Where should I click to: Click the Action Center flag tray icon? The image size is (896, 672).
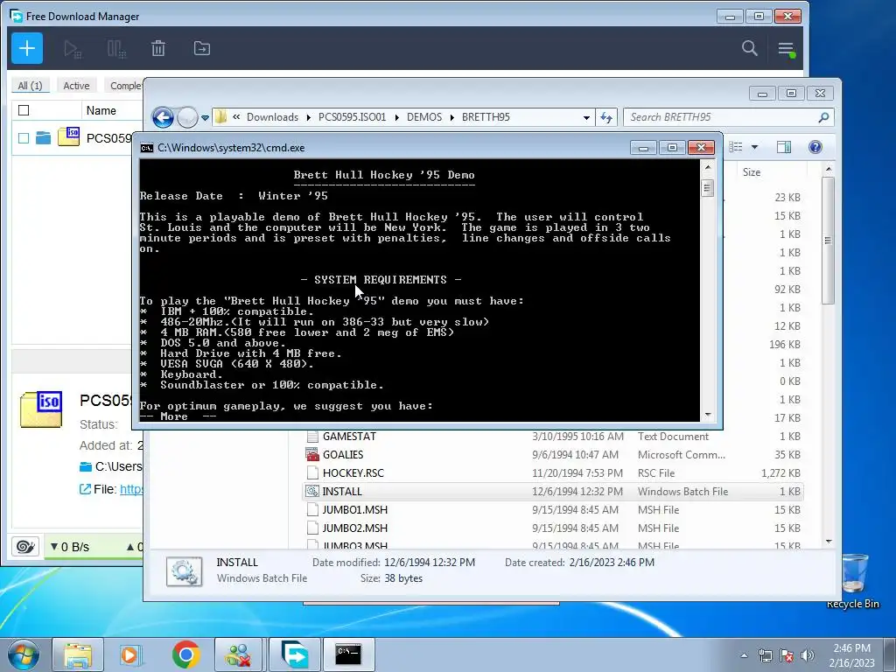pos(787,655)
